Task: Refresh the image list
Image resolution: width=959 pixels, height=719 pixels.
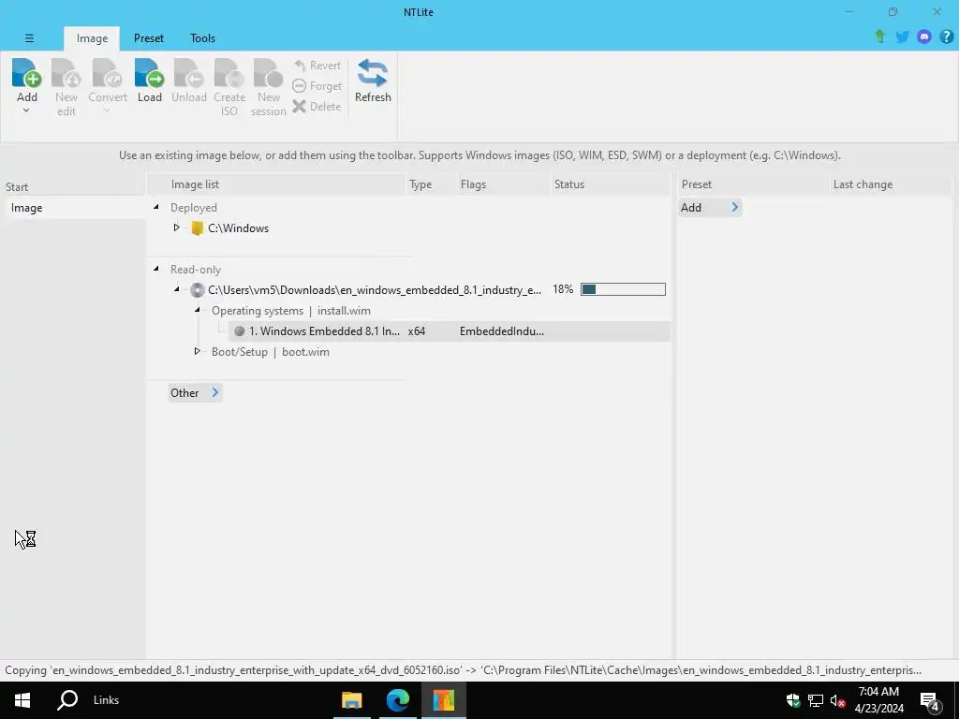Action: (x=373, y=81)
